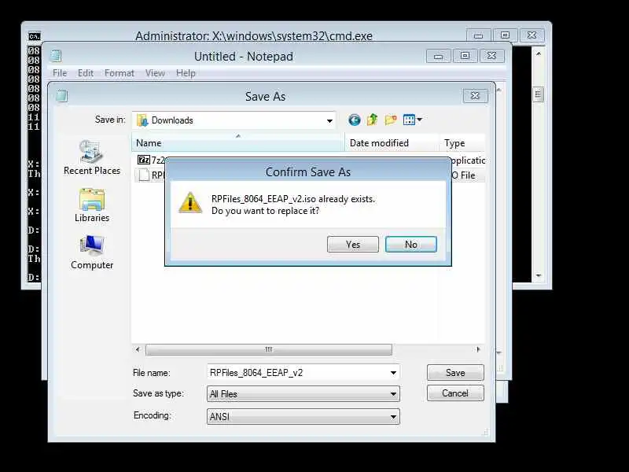The image size is (629, 472).
Task: Open Notepad View menu
Action: pos(155,73)
